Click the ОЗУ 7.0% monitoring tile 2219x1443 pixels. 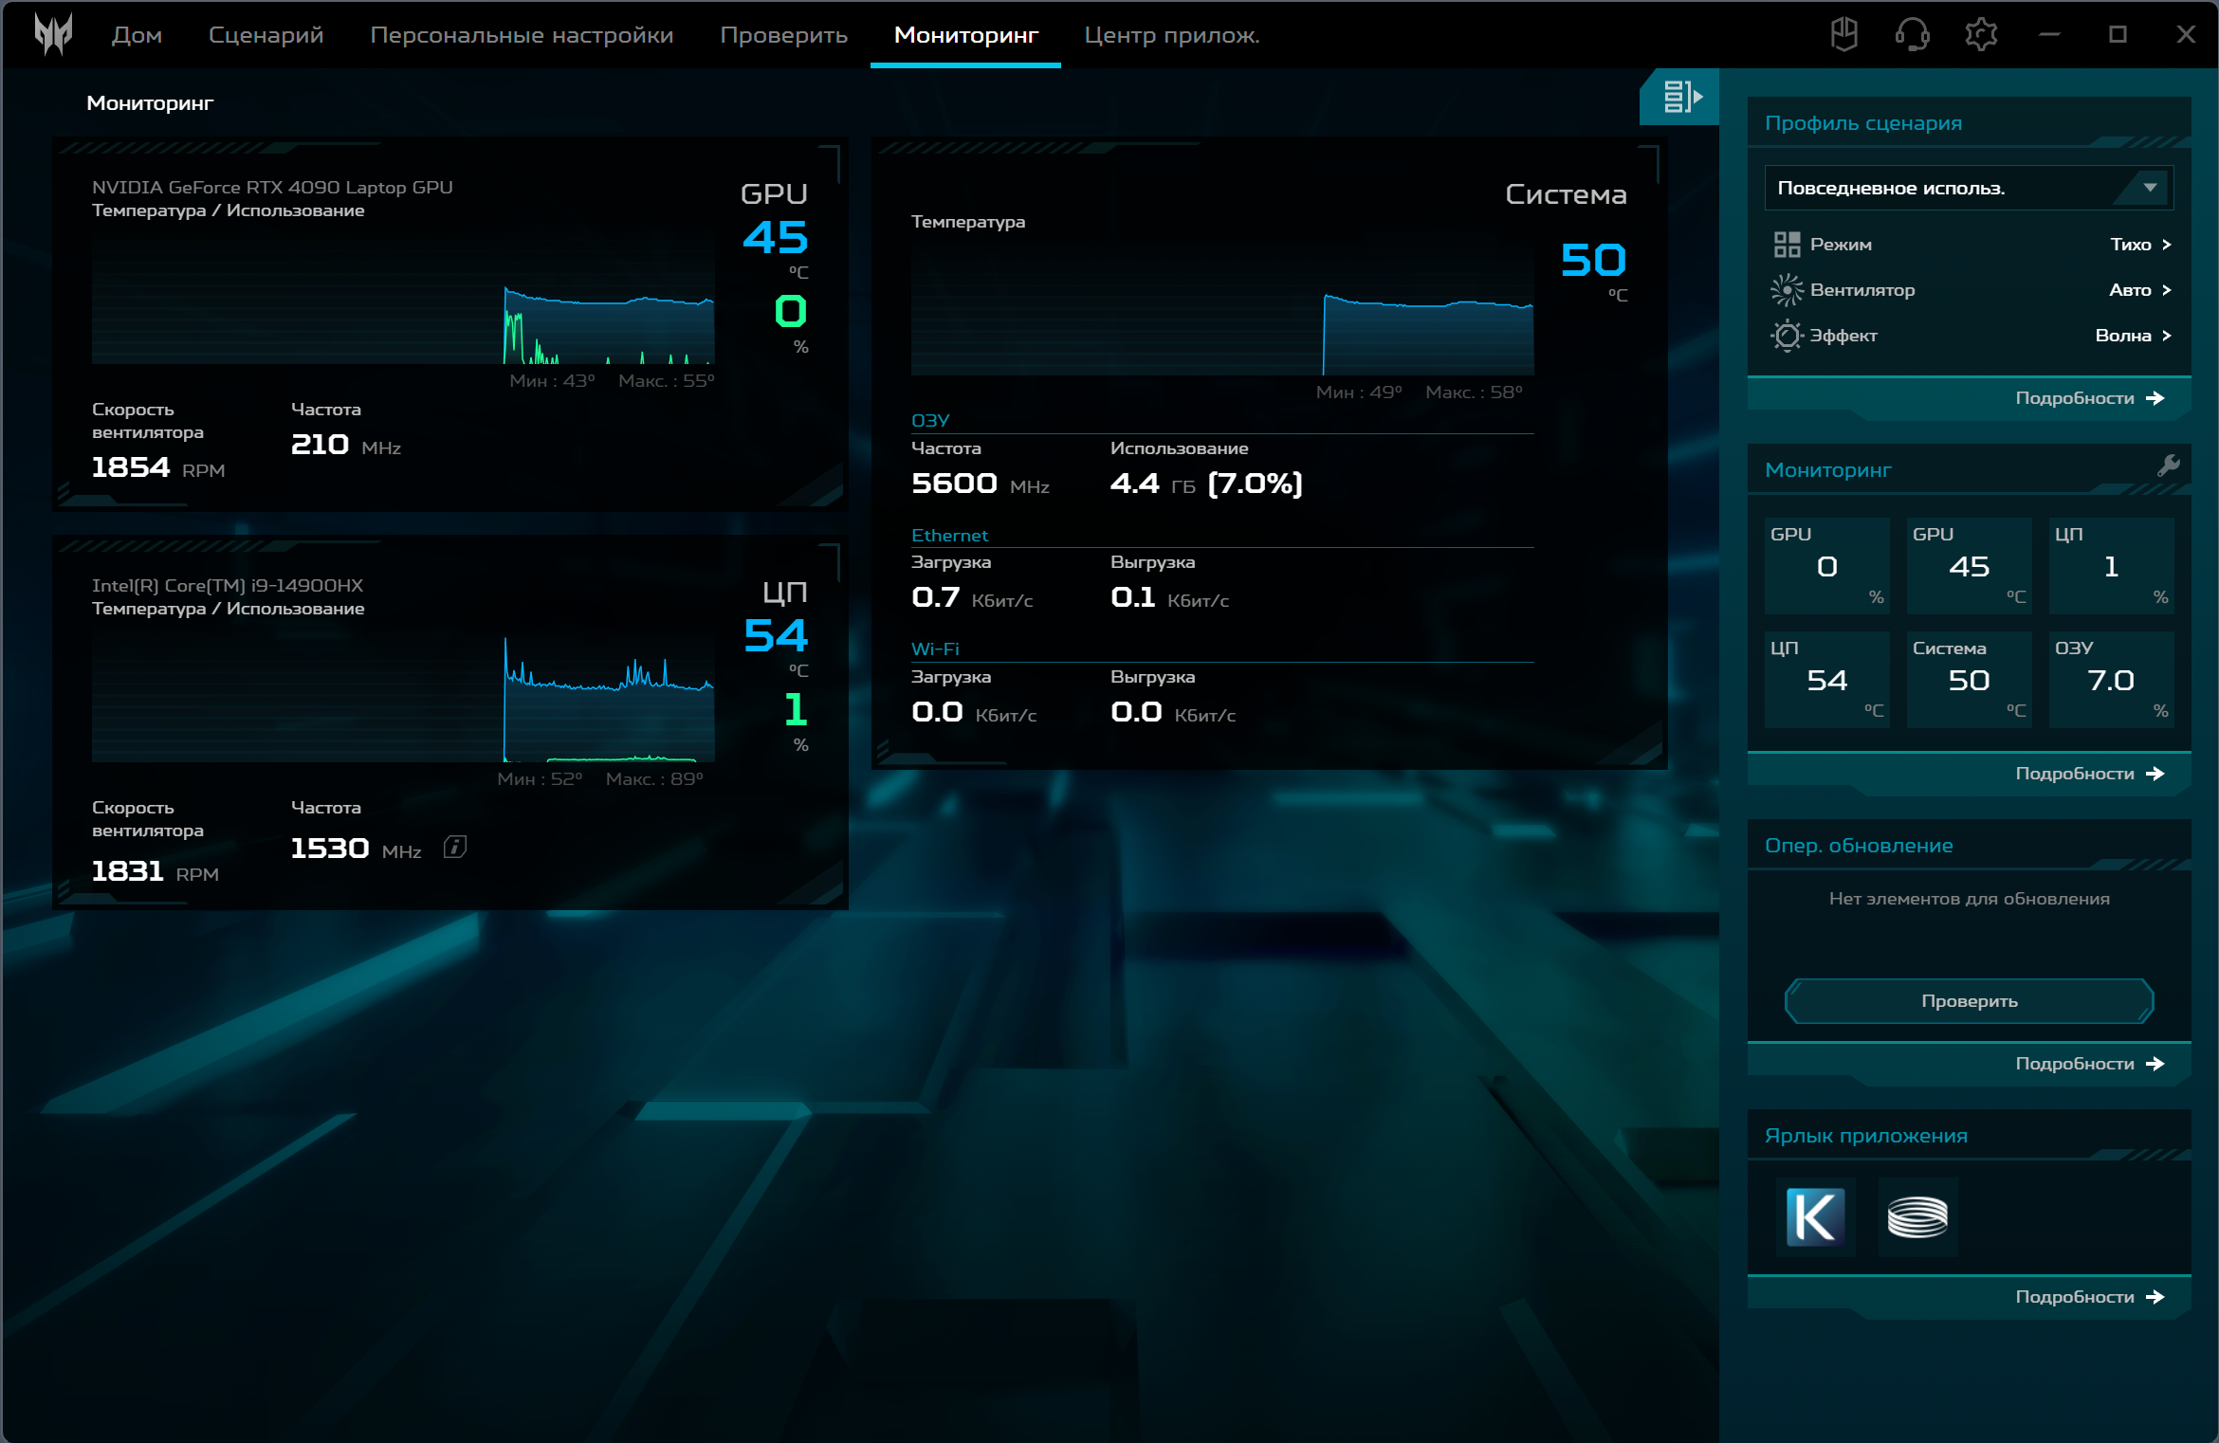point(2110,679)
